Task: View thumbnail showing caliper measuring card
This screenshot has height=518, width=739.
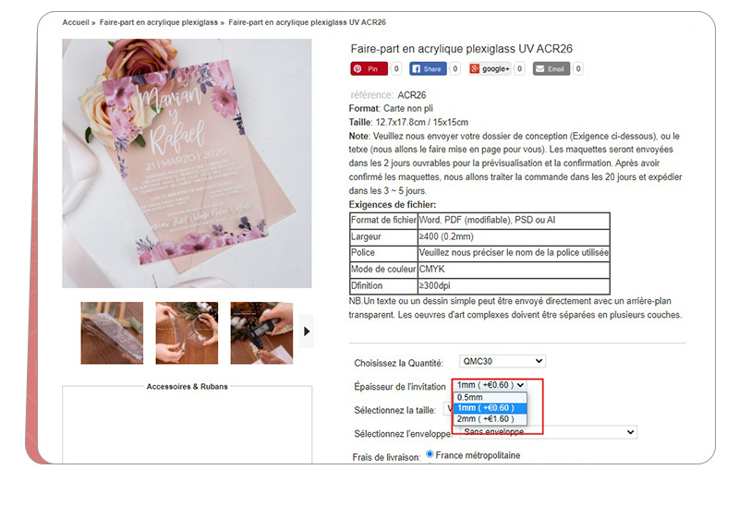Action: (261, 333)
